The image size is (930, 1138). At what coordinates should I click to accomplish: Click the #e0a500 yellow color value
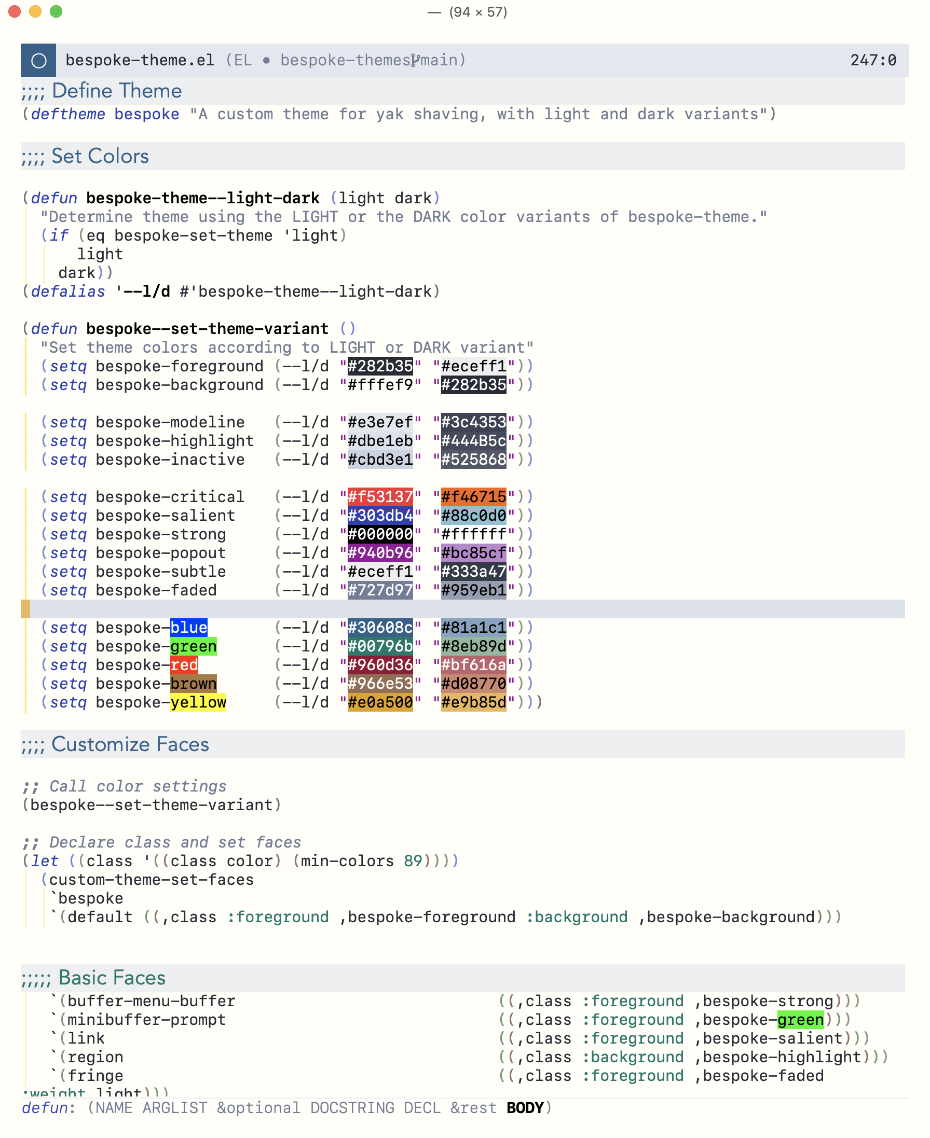coord(380,702)
